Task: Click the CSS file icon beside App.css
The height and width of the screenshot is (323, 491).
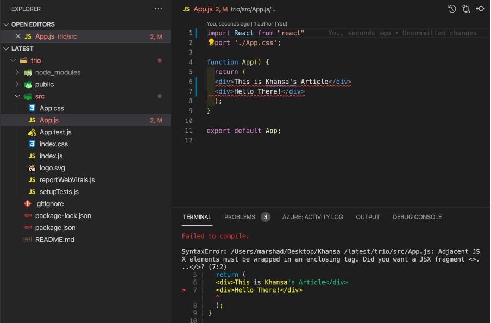Action: tap(31, 108)
